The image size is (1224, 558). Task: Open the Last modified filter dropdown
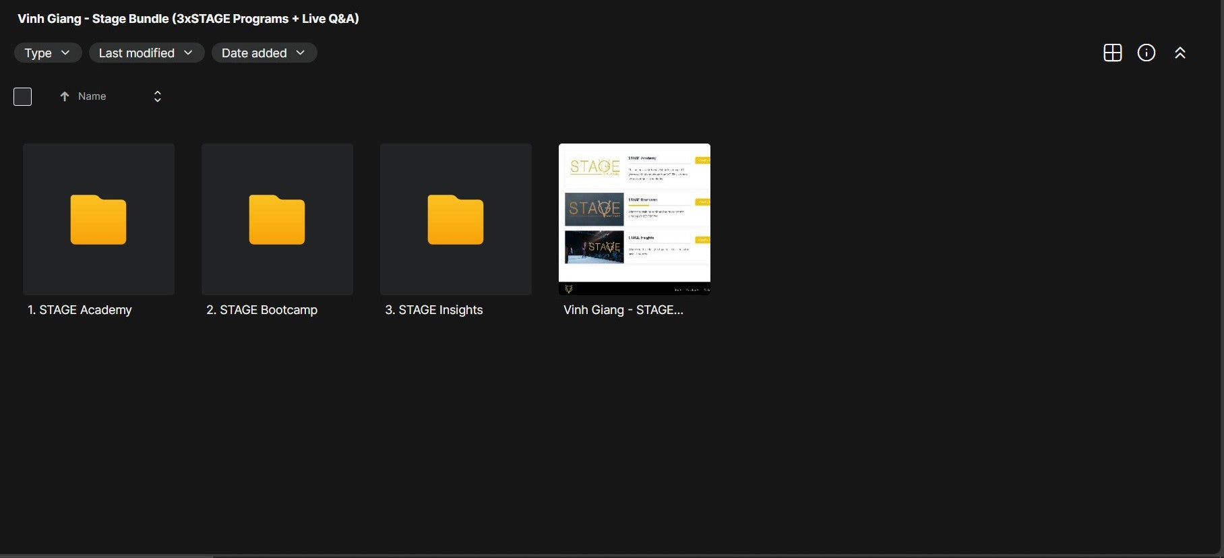146,53
